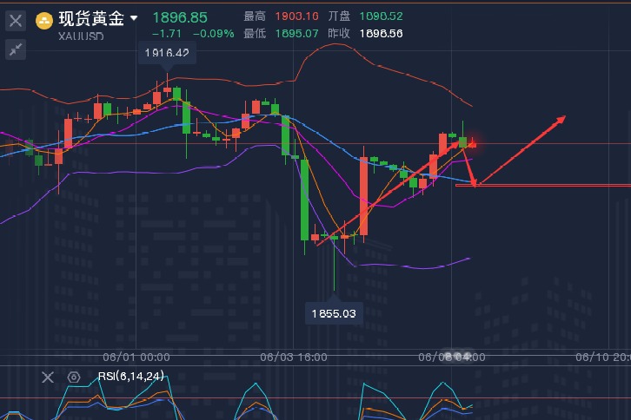
Task: Expand the 现货黄金 symbol dropdown arrow
Action: click(x=133, y=18)
